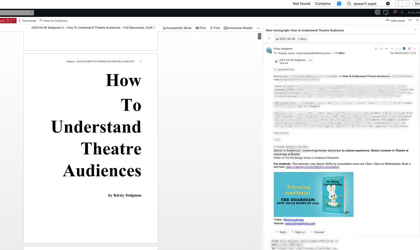Click the search field containing 'doesn't want'
This screenshot has width=420, height=250.
click(368, 3)
